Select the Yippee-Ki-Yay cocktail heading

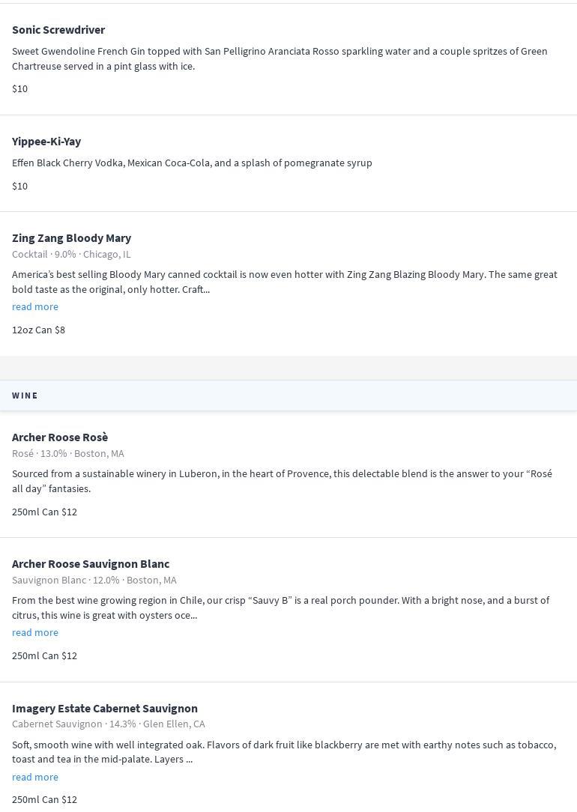click(46, 141)
